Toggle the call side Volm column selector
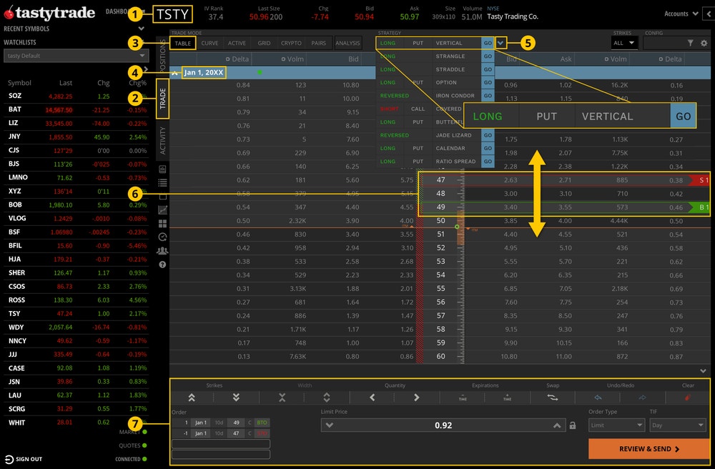The width and height of the screenshot is (715, 469). click(283, 59)
